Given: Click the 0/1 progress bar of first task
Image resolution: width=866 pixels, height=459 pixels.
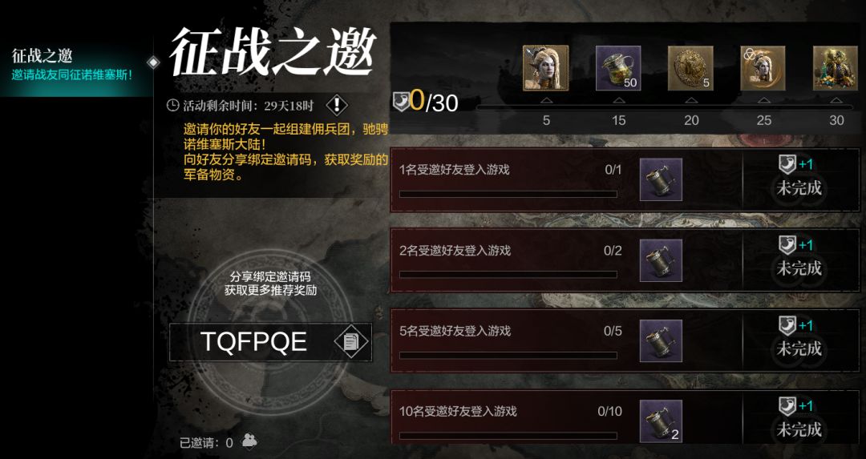Looking at the screenshot, I should [508, 194].
